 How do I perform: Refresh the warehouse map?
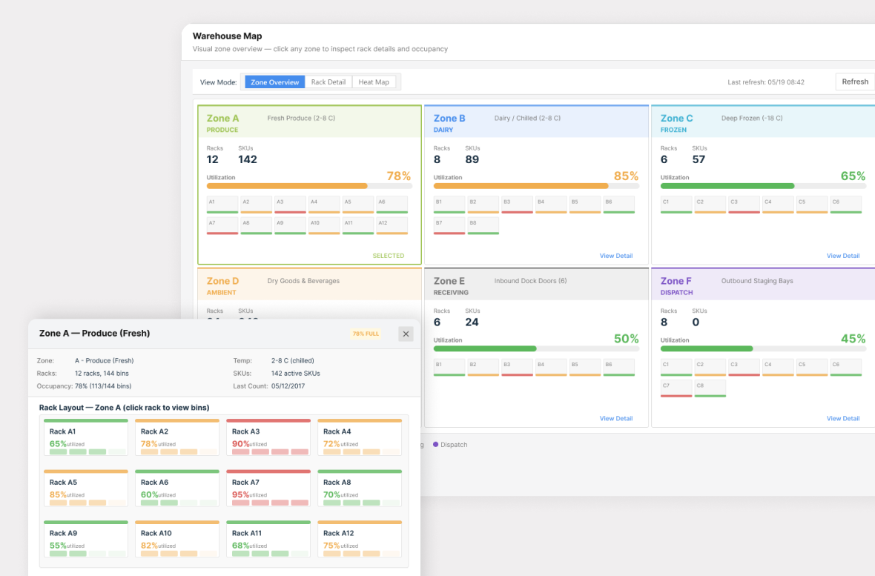(855, 82)
